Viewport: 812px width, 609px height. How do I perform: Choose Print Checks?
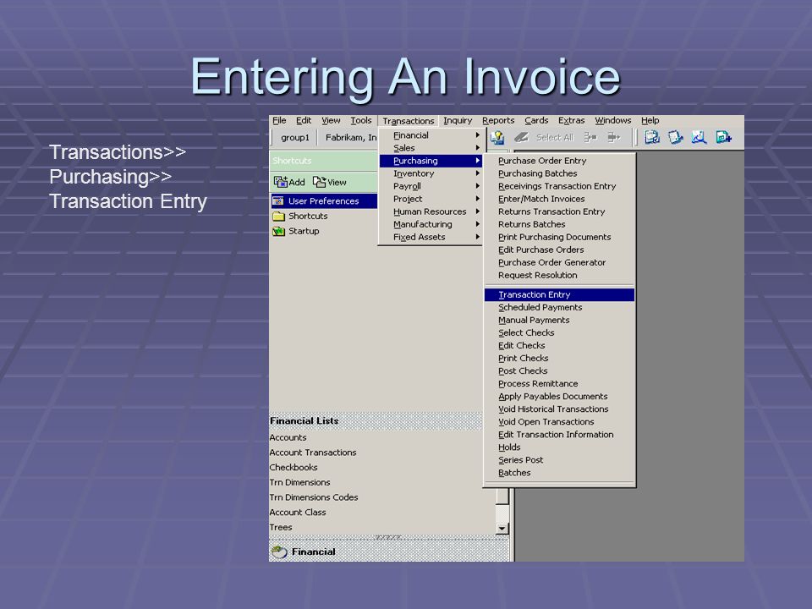click(559, 358)
